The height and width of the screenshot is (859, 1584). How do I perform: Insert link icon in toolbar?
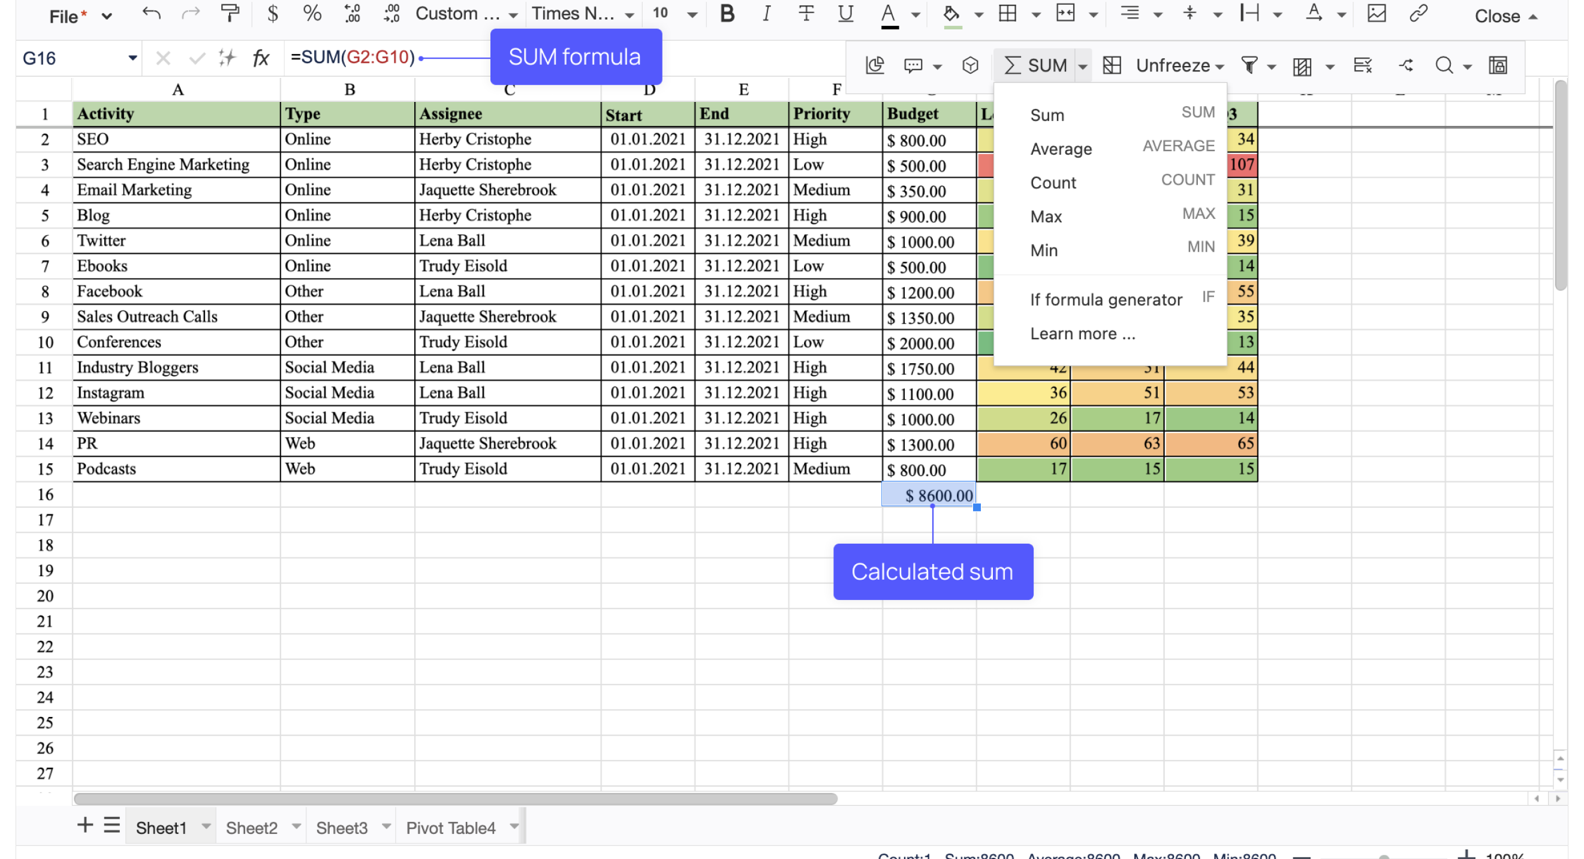(1419, 14)
